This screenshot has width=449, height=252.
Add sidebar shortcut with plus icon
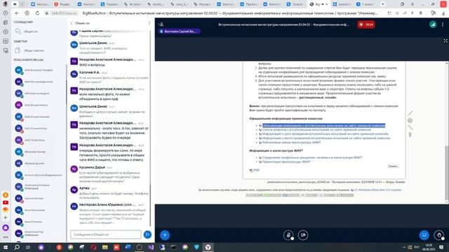coord(6,218)
